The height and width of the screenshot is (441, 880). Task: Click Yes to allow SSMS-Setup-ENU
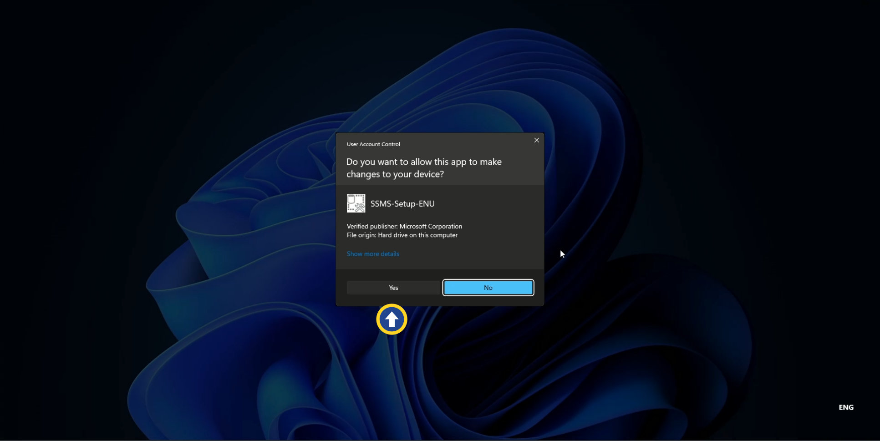point(393,288)
